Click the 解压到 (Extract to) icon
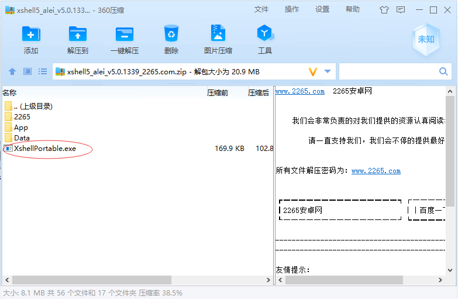The width and height of the screenshot is (458, 299). point(78,34)
